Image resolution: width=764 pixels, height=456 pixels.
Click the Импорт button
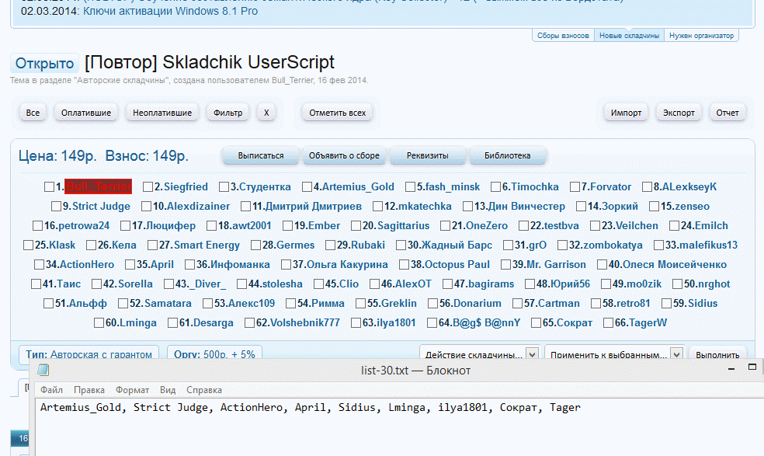pos(626,113)
